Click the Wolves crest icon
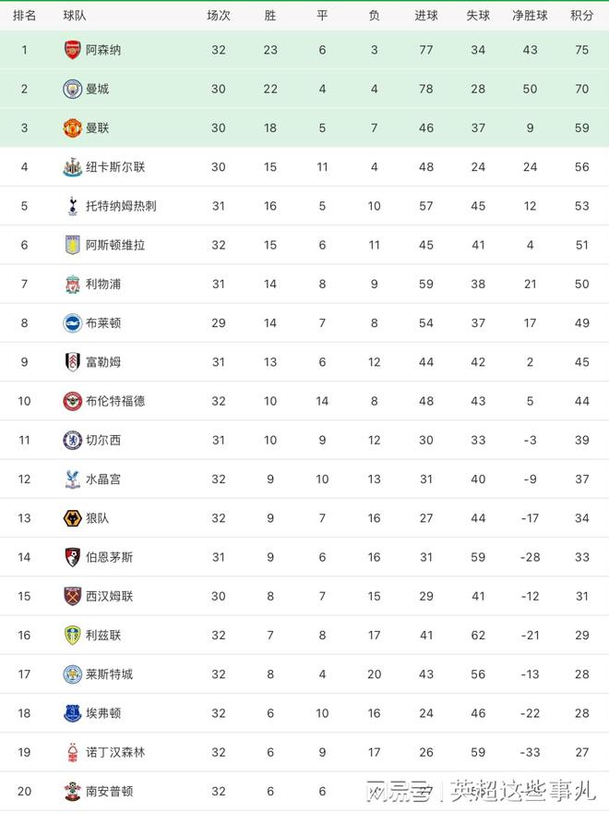Screen dimensions: 609x813 [72, 518]
